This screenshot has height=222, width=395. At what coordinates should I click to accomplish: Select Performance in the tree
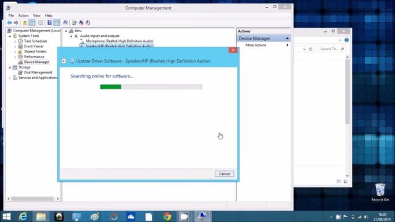pos(34,57)
